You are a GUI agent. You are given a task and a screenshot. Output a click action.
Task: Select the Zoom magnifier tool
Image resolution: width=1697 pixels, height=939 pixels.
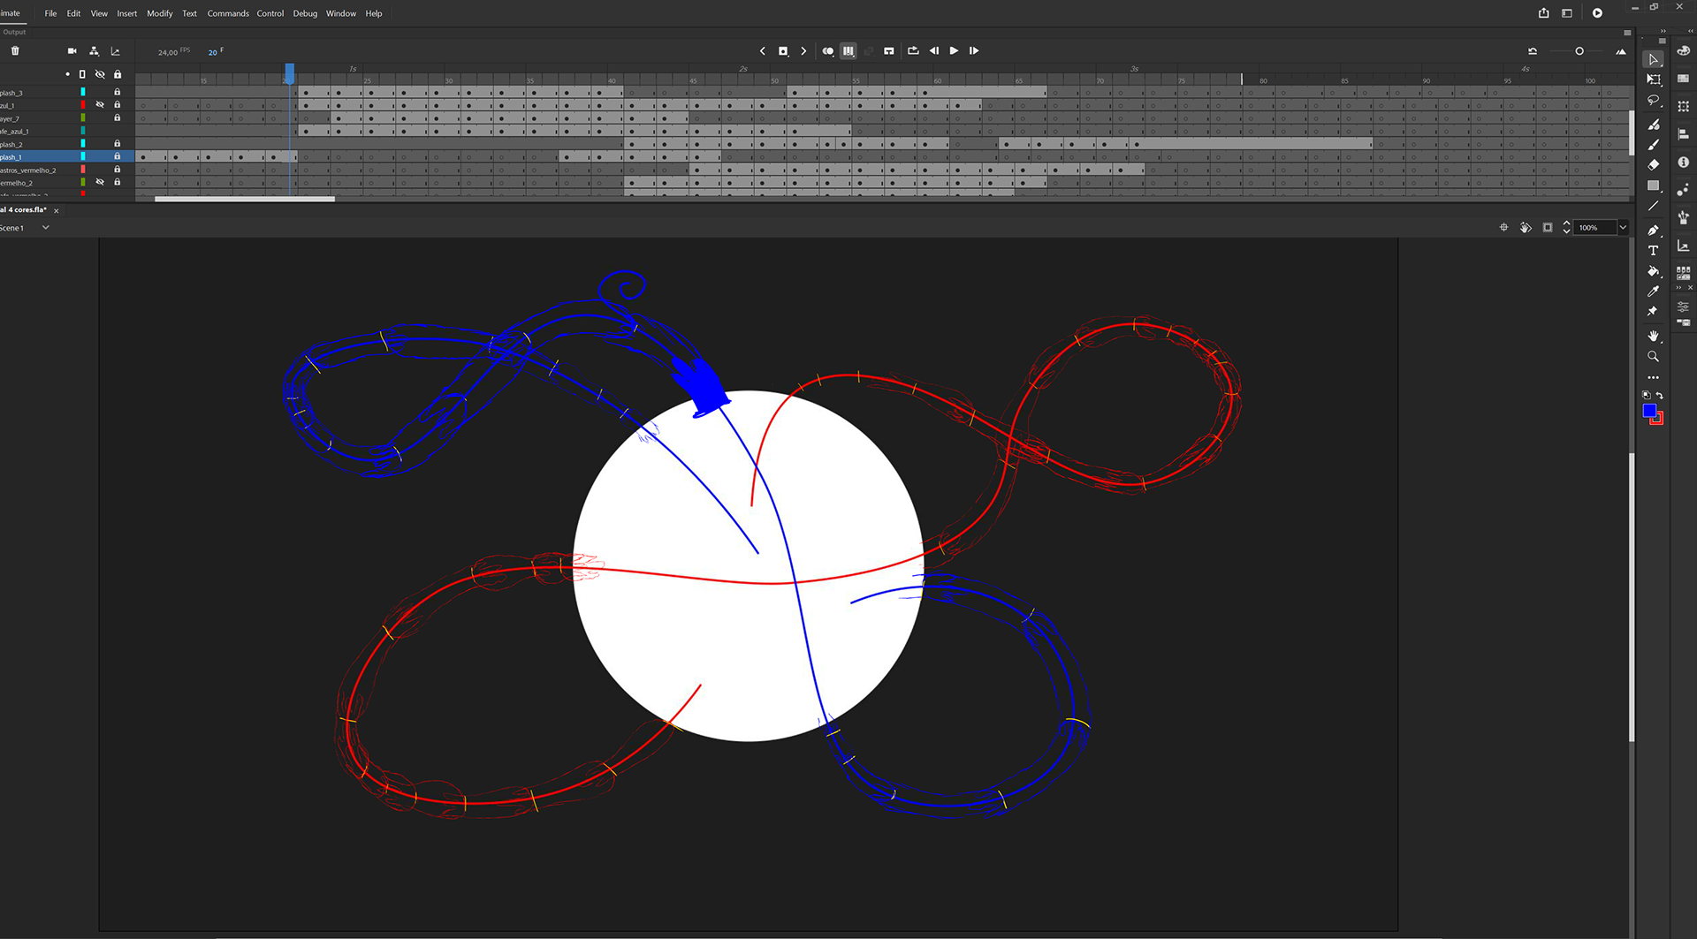pos(1653,357)
